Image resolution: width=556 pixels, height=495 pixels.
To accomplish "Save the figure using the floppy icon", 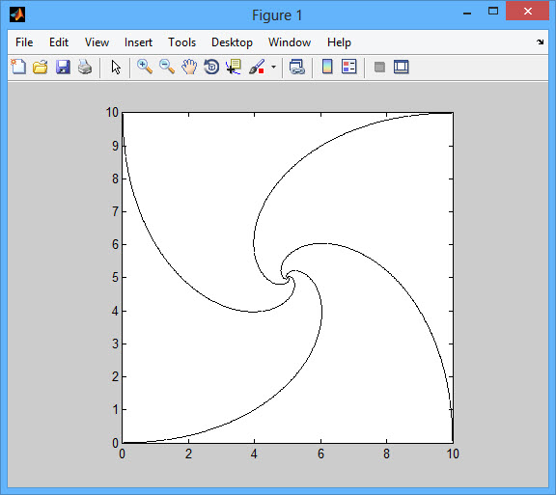I will (x=63, y=67).
